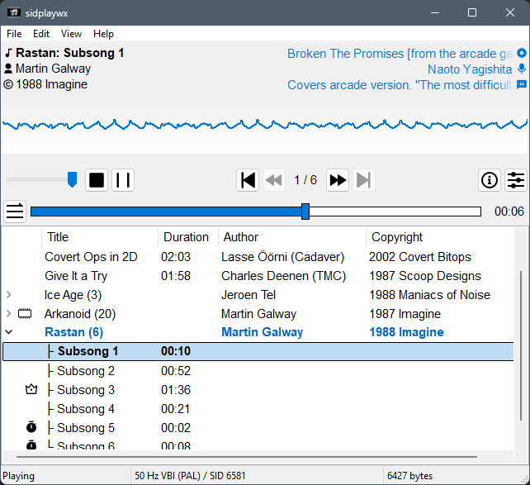Expand the Arkanoid (20) entry

8,314
